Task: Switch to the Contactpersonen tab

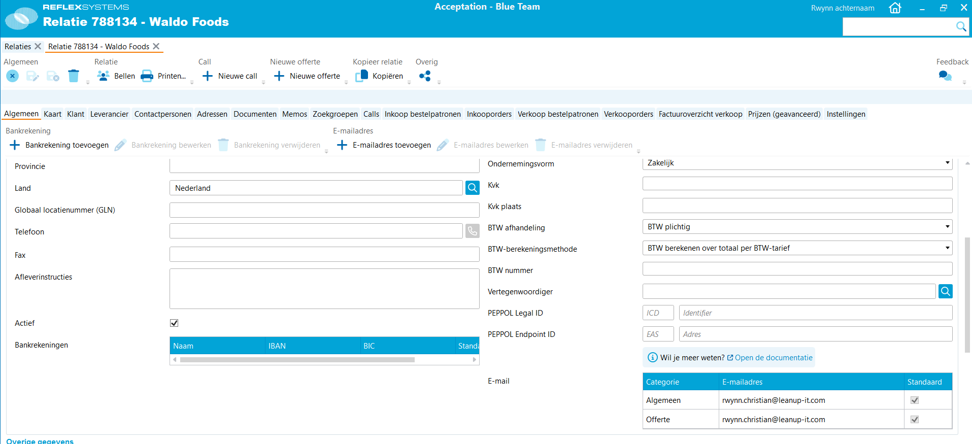Action: [163, 114]
